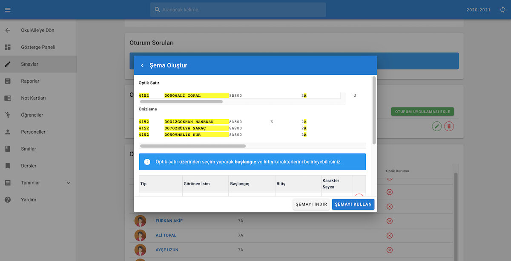Open the Raporlar menu item

click(x=38, y=81)
